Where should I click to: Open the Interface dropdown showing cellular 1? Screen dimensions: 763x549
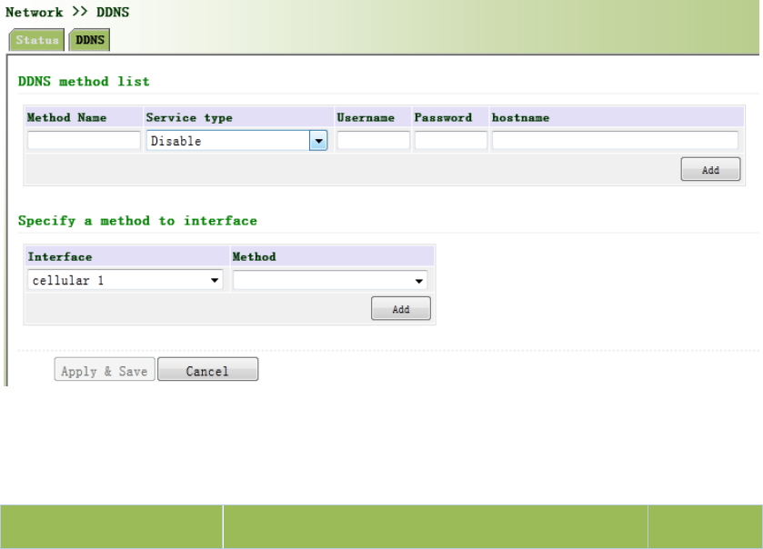125,280
